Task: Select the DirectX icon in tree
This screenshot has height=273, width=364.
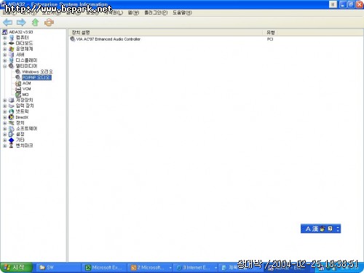Action: (x=12, y=117)
